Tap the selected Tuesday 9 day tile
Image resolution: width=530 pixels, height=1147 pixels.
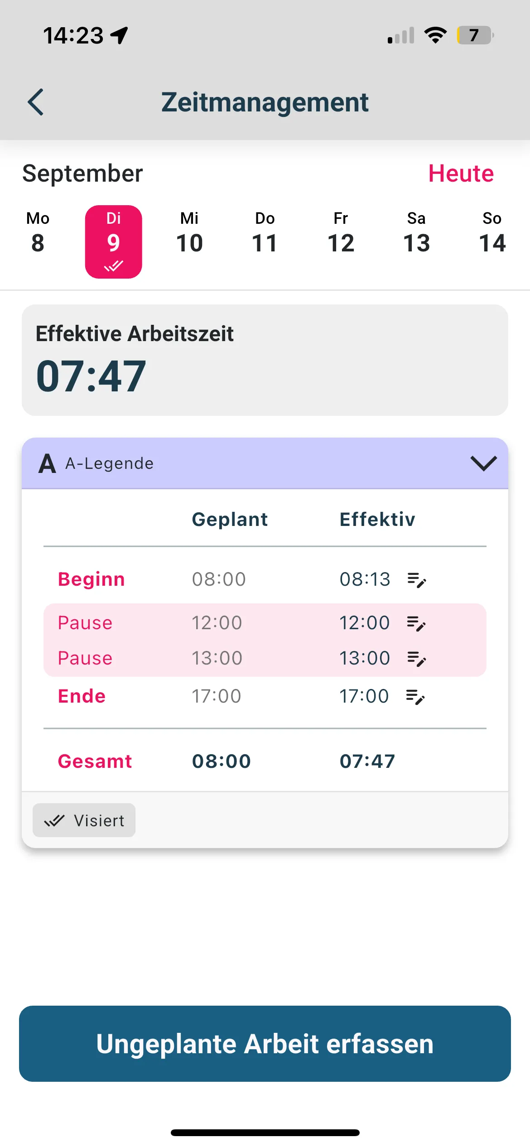coord(114,242)
